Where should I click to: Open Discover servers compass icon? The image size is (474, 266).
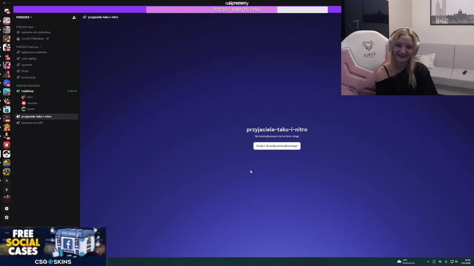point(7,217)
